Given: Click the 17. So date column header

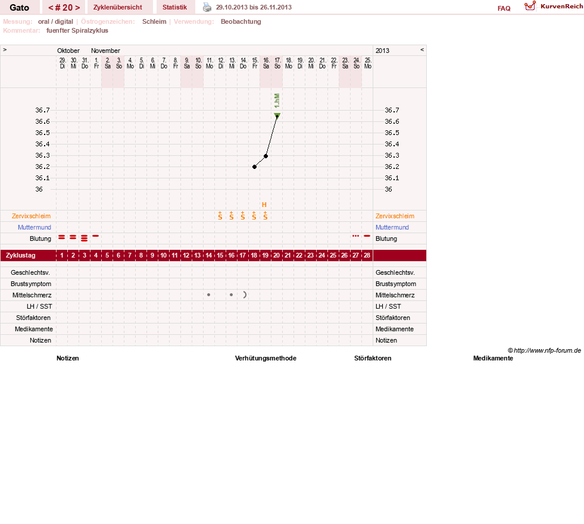Looking at the screenshot, I should [277, 63].
